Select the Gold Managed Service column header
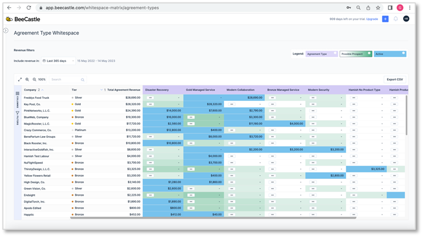This screenshot has height=237, width=423. [x=200, y=90]
